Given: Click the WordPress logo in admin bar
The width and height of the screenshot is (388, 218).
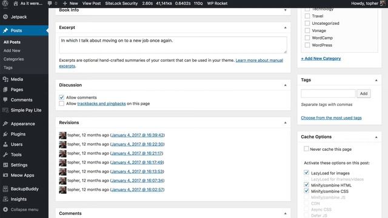Looking at the screenshot, I should (5, 3).
